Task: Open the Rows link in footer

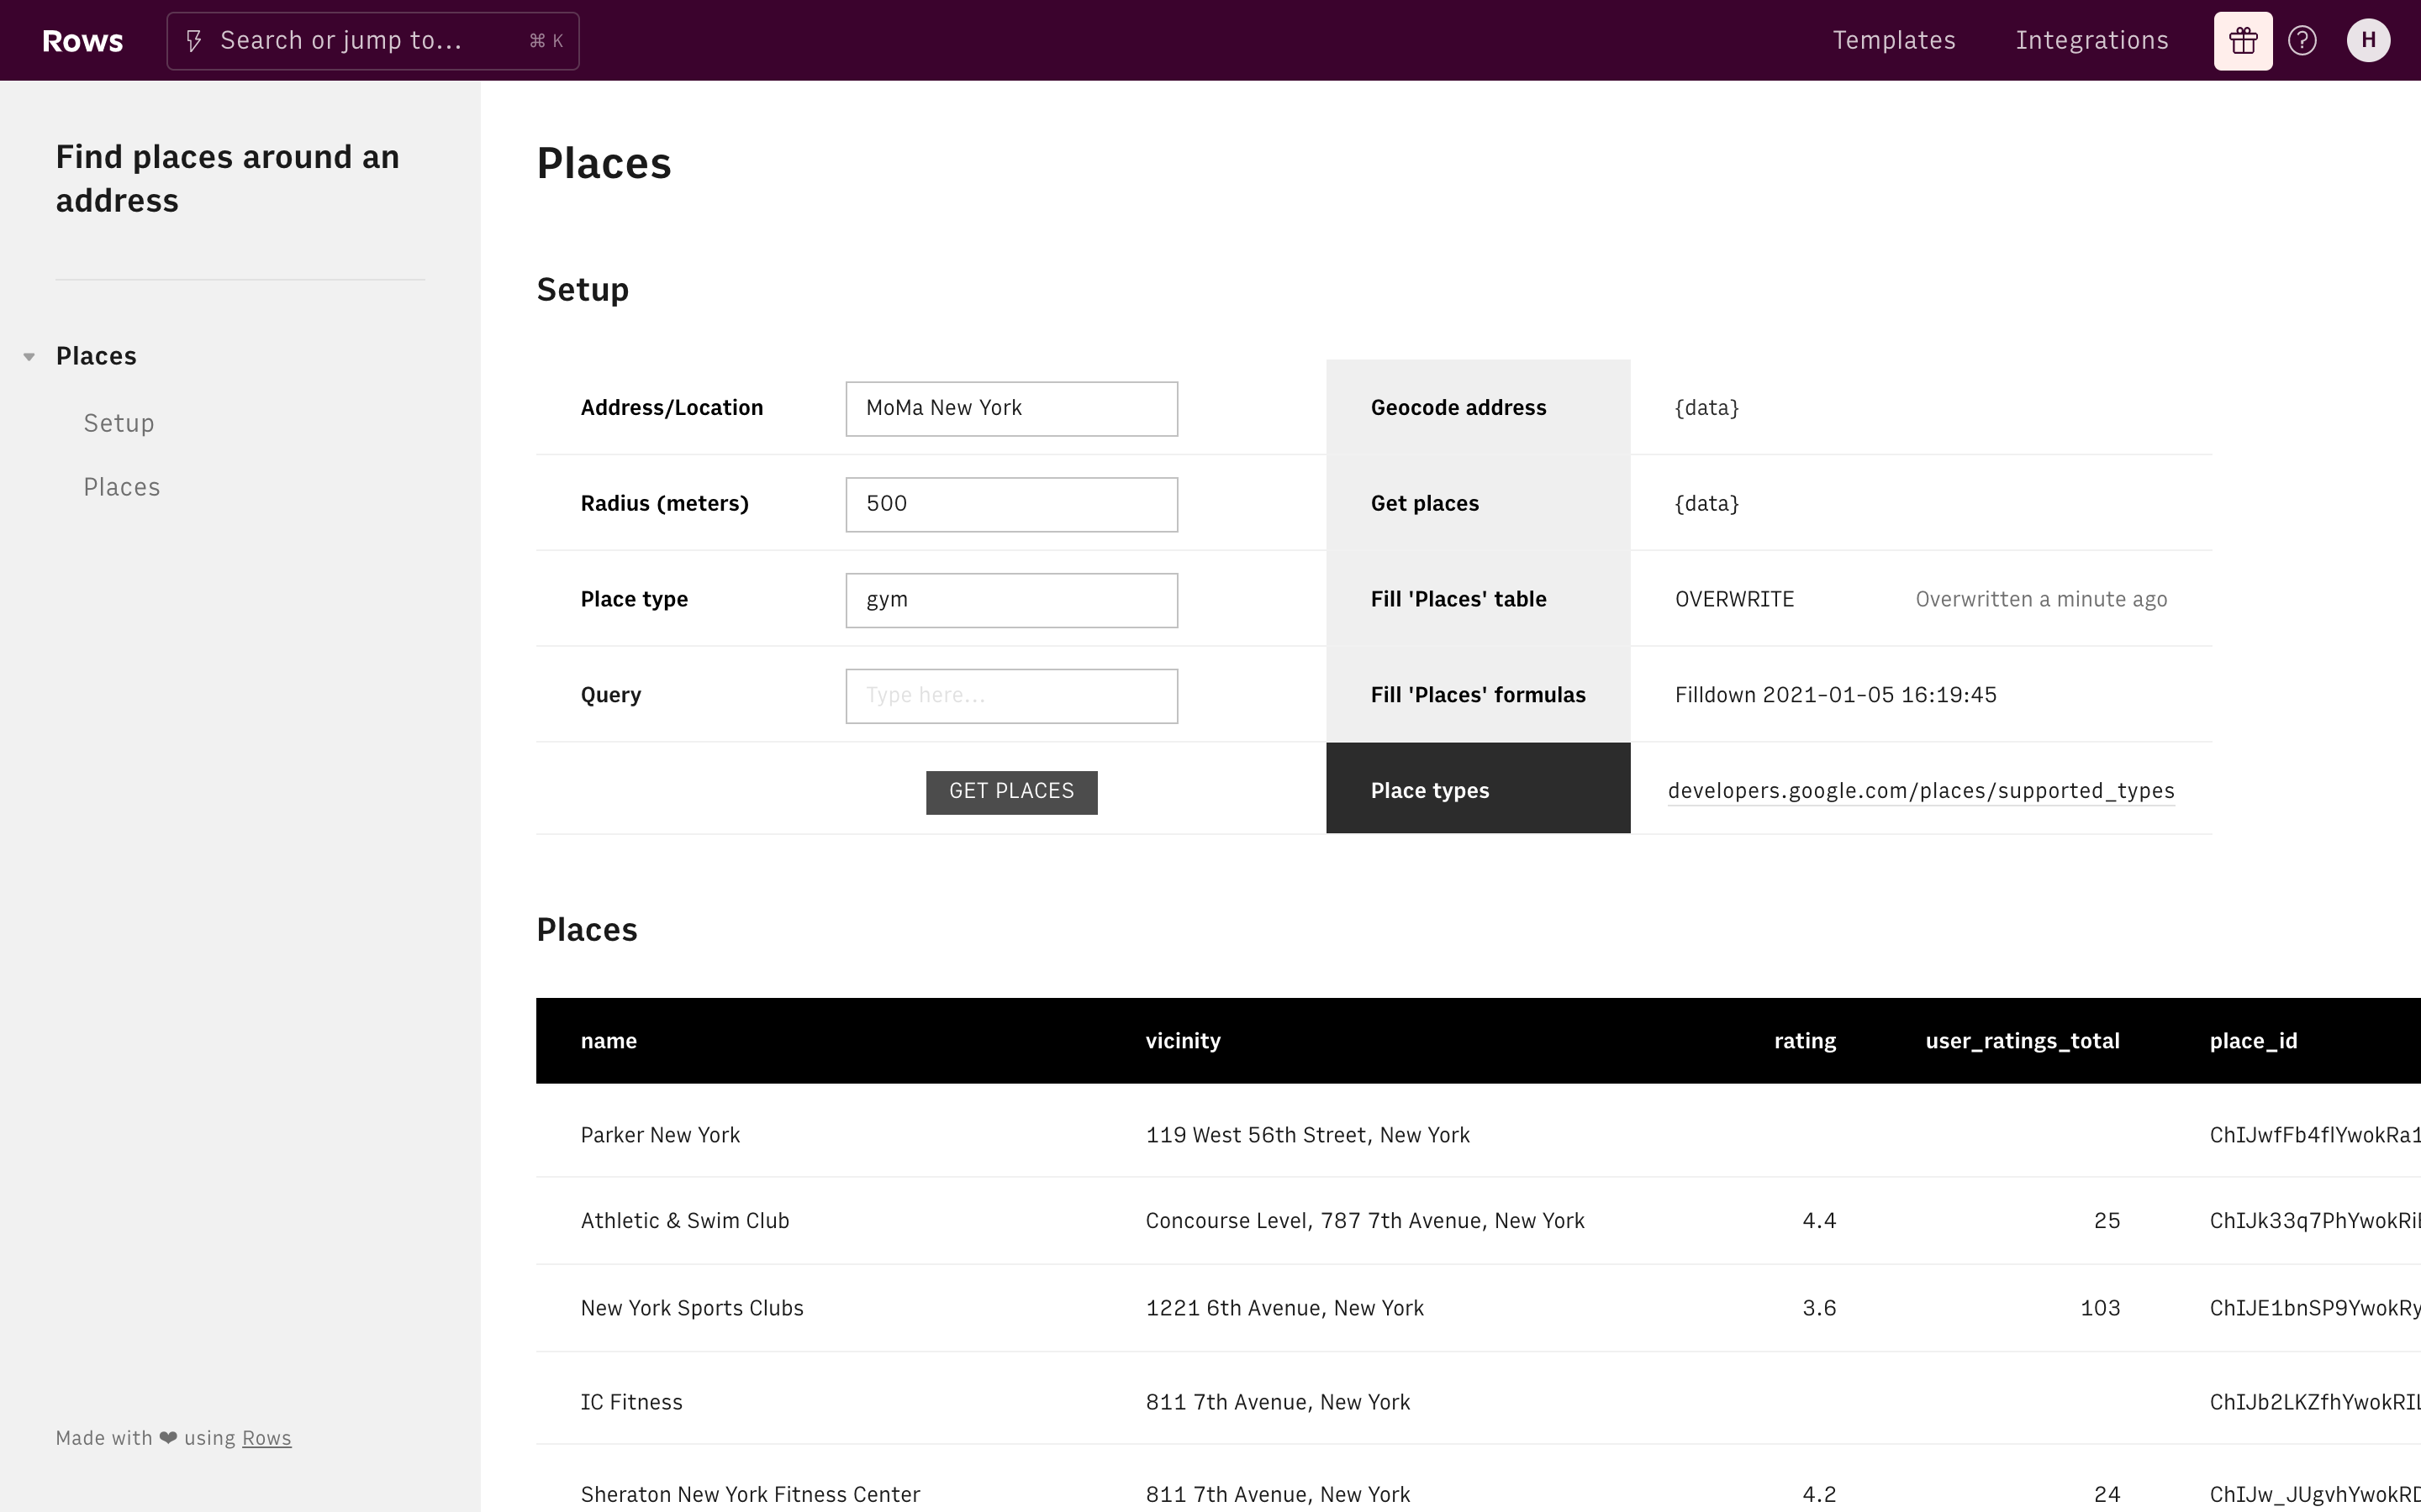Action: (x=266, y=1438)
